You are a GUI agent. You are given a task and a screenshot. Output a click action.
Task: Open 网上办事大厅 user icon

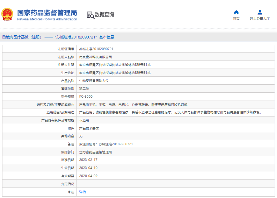pos(260,12)
